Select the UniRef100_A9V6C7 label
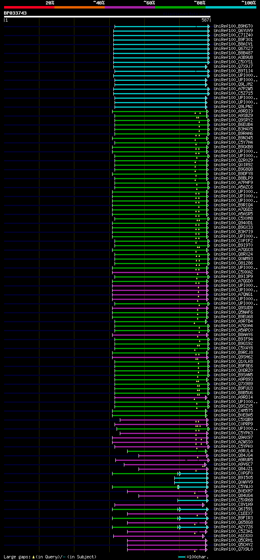The width and height of the screenshot is (260, 560). coord(233,464)
